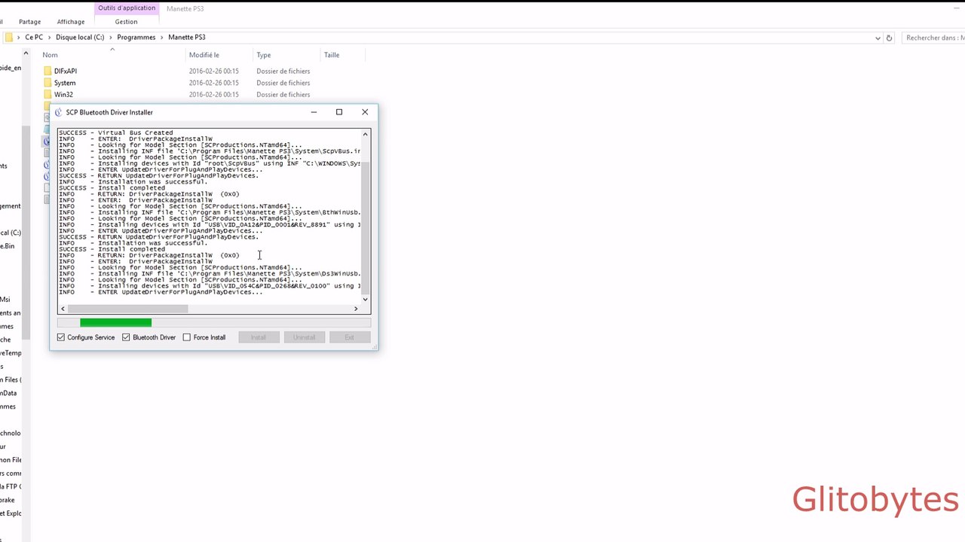The image size is (965, 542).
Task: Select the System folder icon
Action: [47, 83]
